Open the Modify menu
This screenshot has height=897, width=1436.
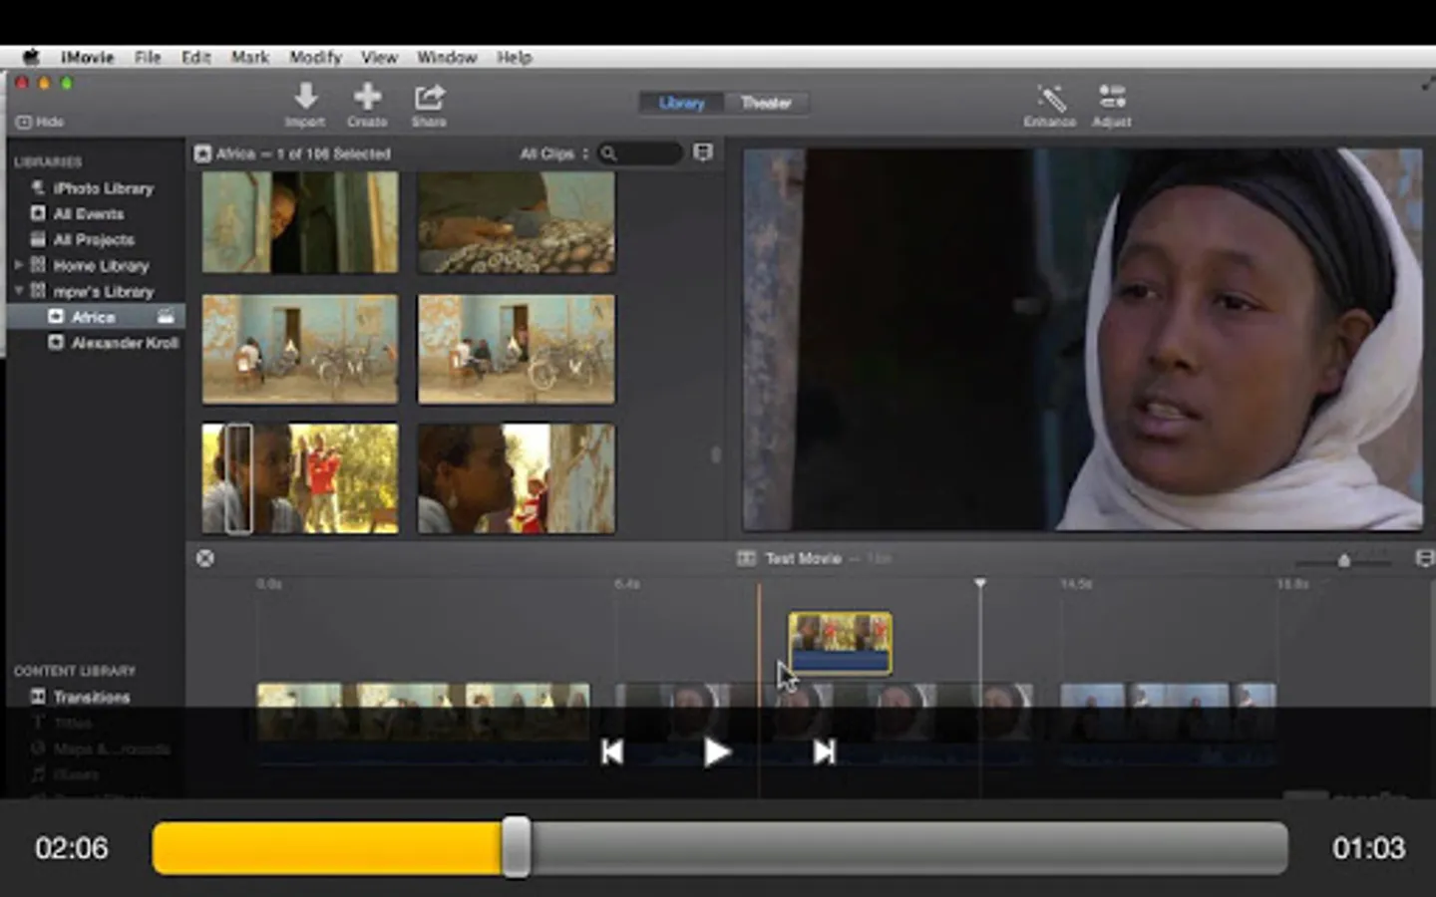(x=315, y=57)
